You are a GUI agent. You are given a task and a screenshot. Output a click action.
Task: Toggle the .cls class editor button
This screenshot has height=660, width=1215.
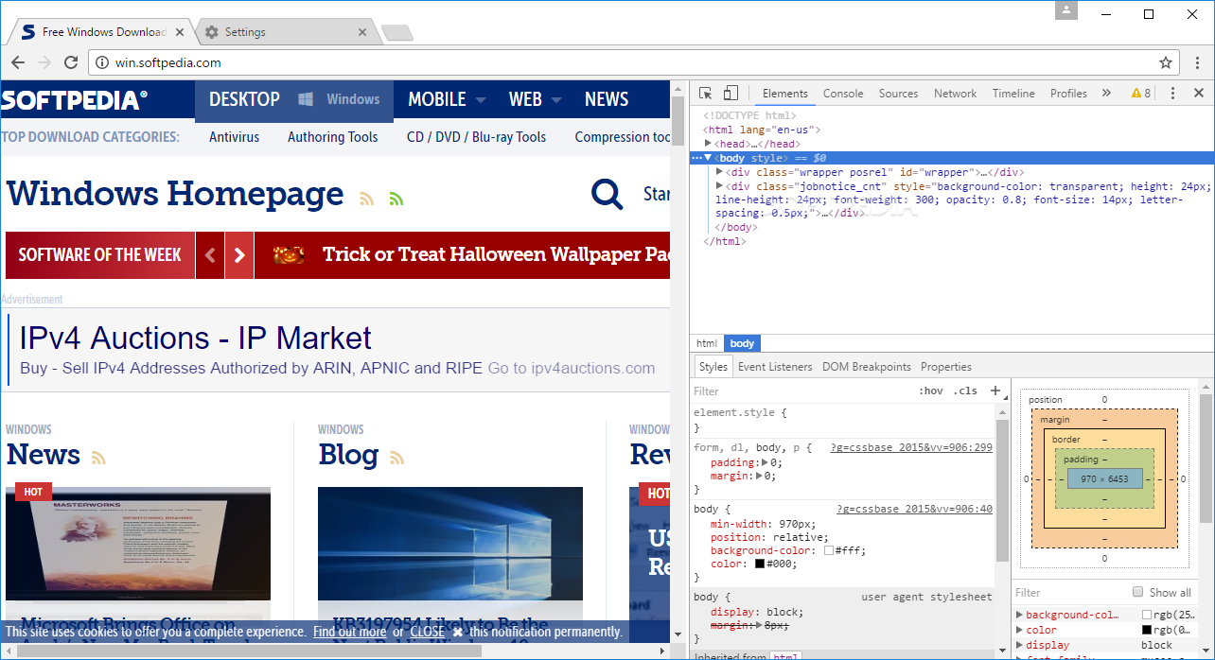[965, 391]
